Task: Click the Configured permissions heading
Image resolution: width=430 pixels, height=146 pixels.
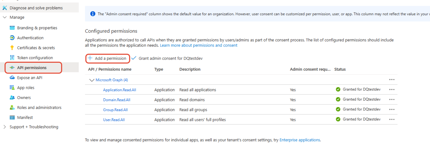Action: [111, 31]
